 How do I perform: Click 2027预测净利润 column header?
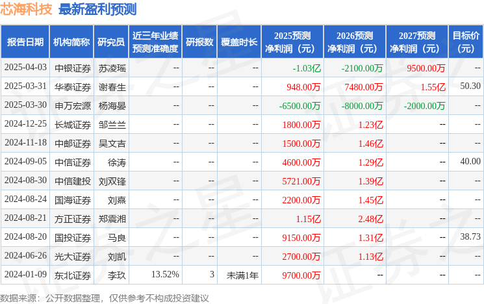tap(417, 42)
